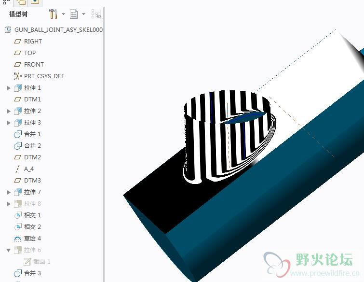Collapse the 拉伸 6 feature

coord(9,250)
